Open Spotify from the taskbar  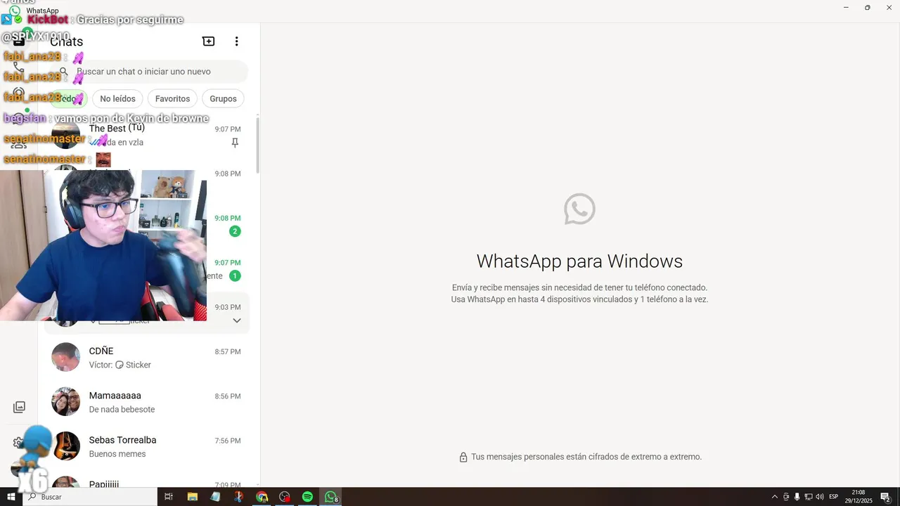[307, 497]
